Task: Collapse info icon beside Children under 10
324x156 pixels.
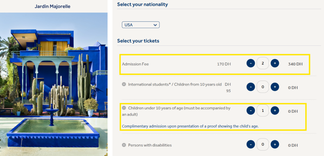Action: tap(124, 108)
